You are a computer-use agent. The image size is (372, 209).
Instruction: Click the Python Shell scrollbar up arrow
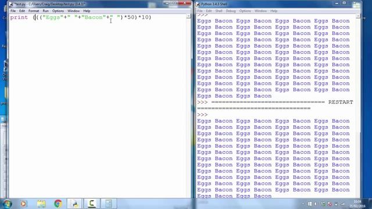point(358,16)
